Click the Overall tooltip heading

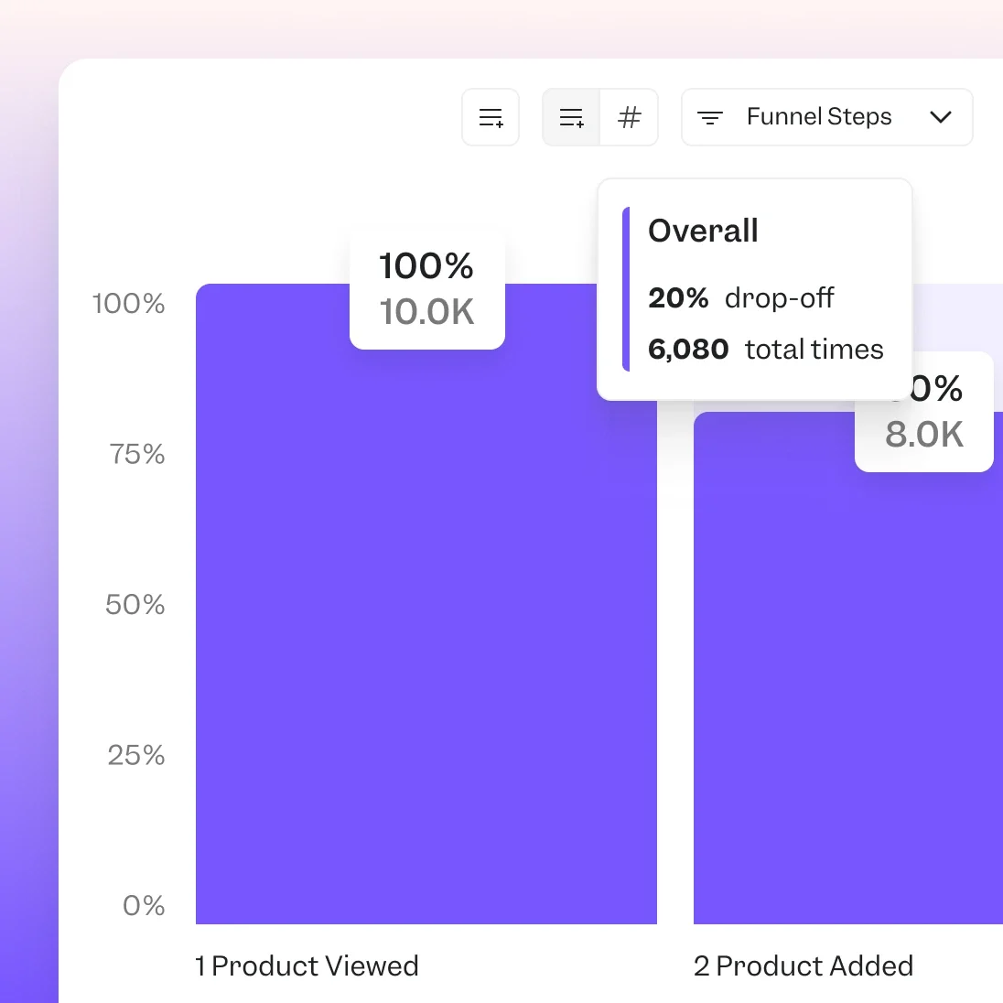(703, 231)
